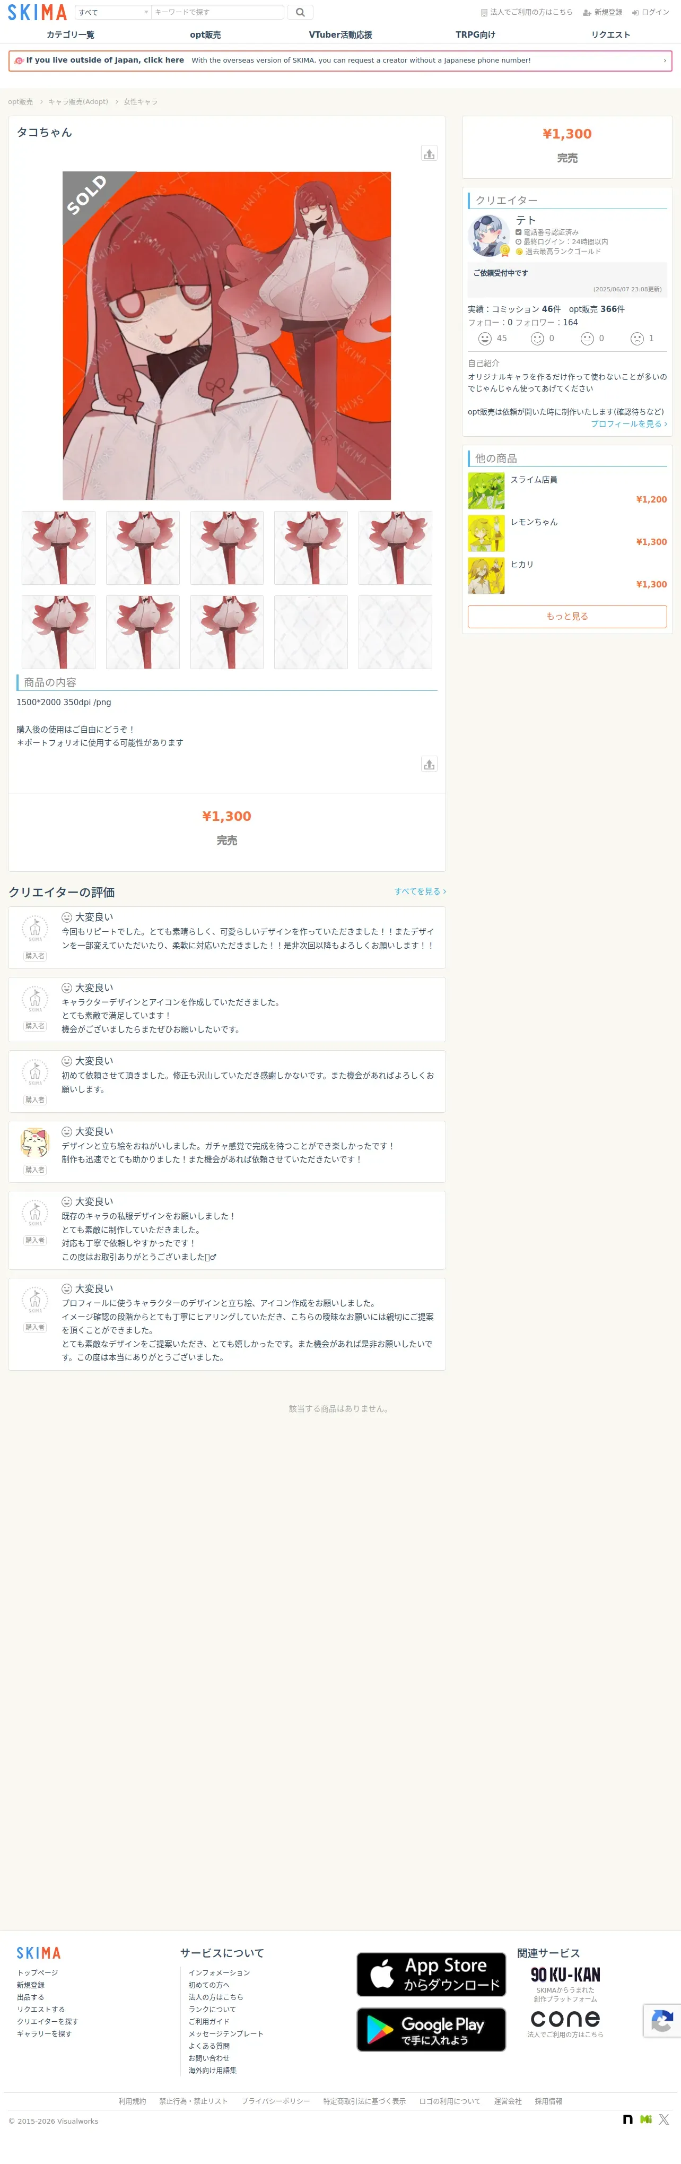The width and height of the screenshot is (681, 2164).
Task: Click the 'If you live outside of Japan' banner
Action: [x=340, y=60]
